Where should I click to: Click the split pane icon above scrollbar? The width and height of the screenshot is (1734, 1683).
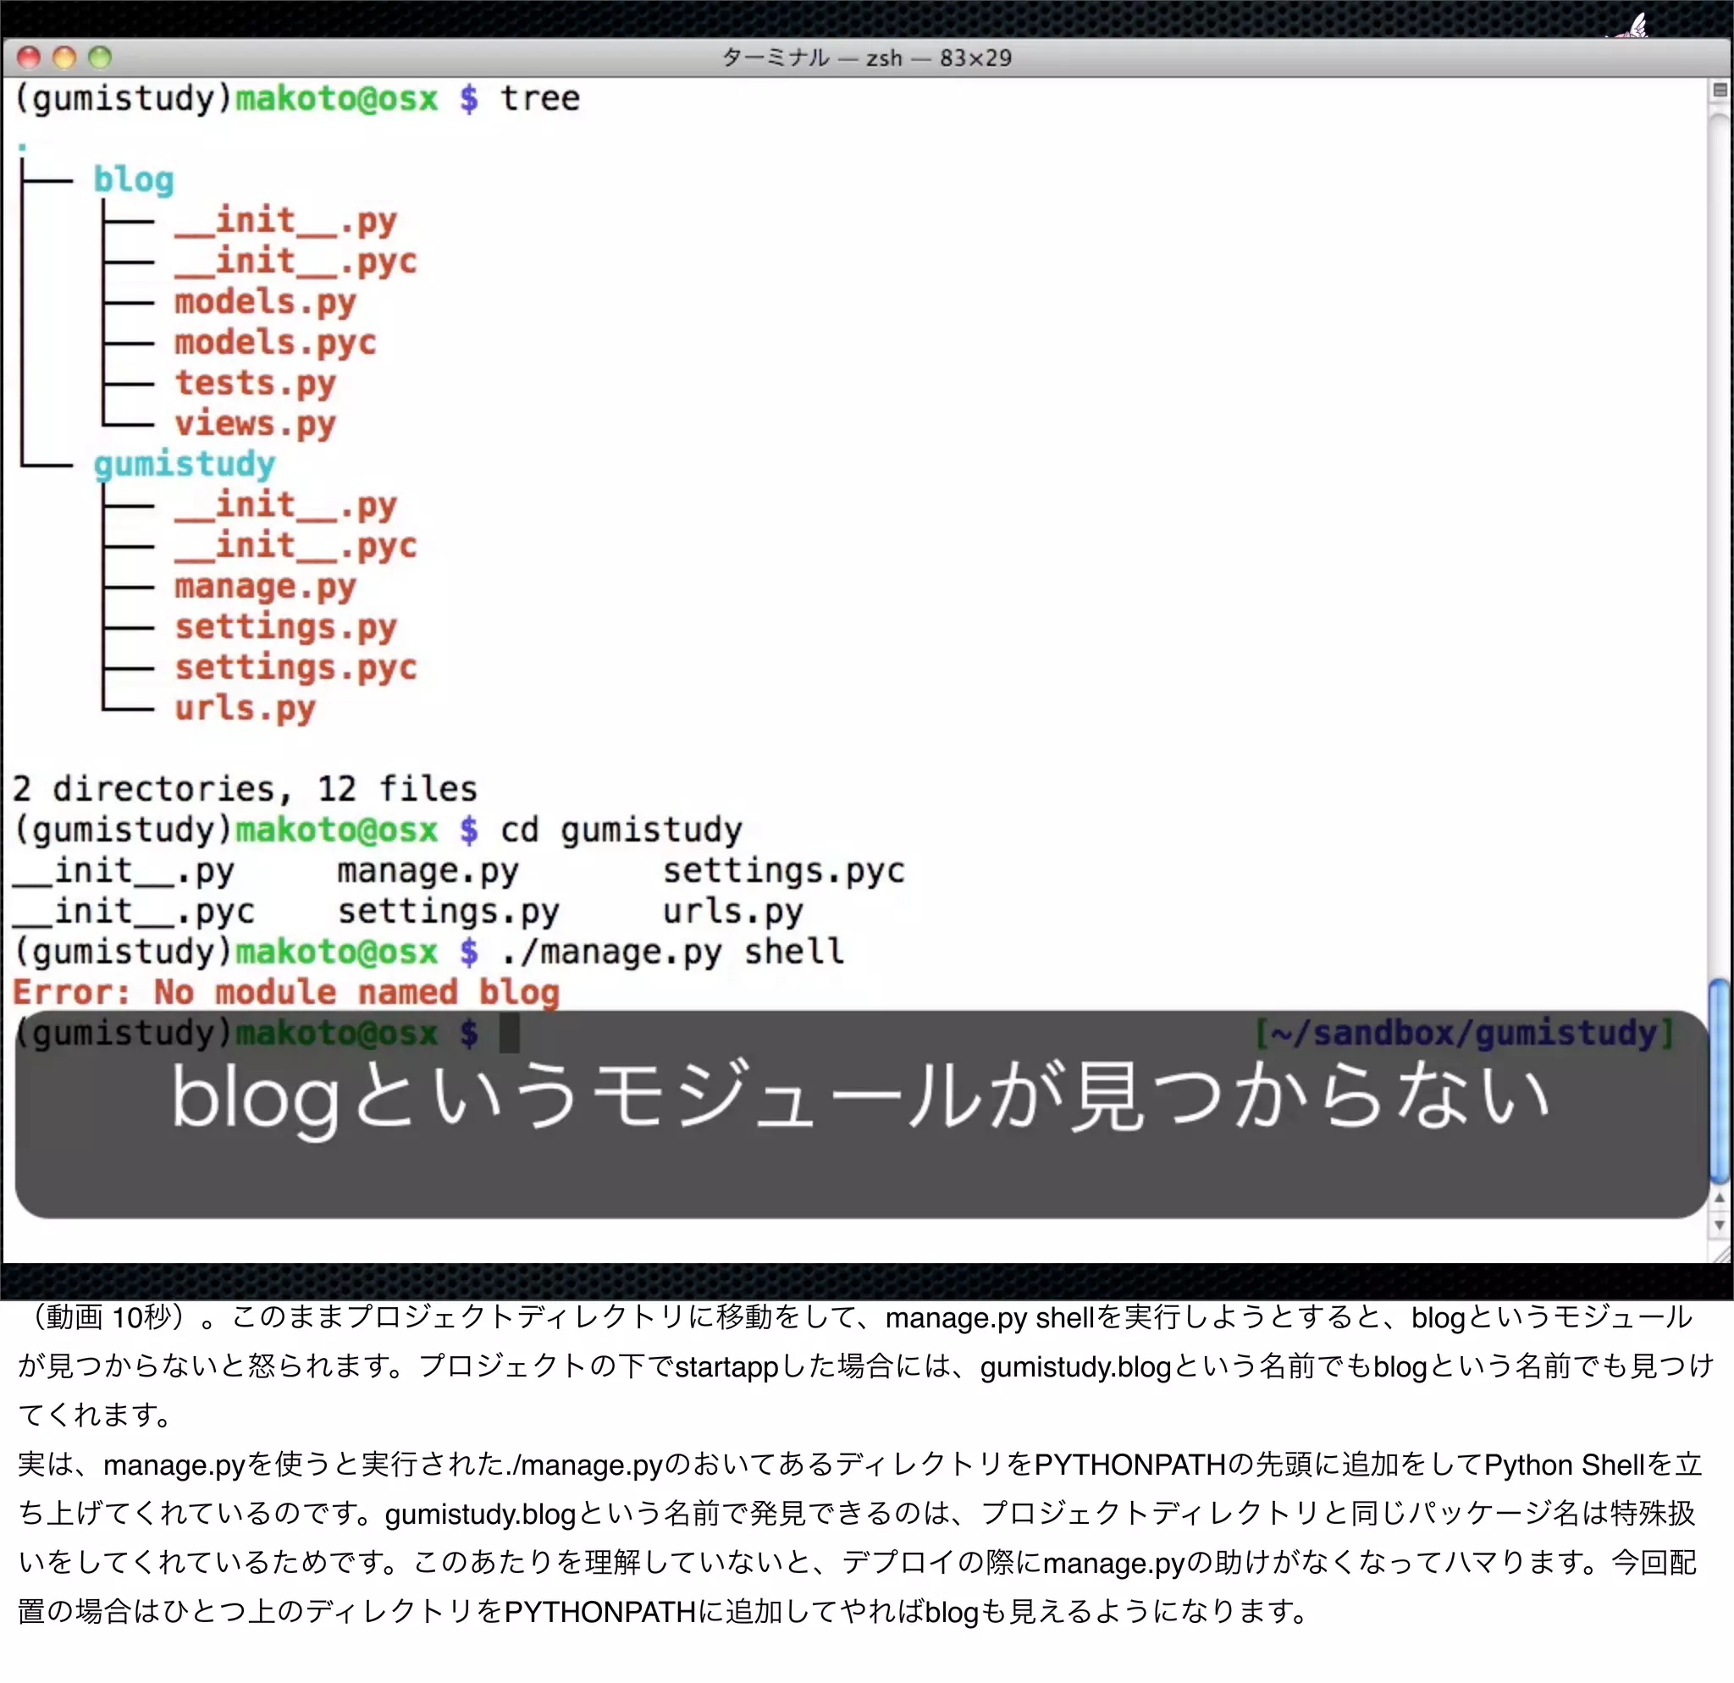coord(1719,90)
